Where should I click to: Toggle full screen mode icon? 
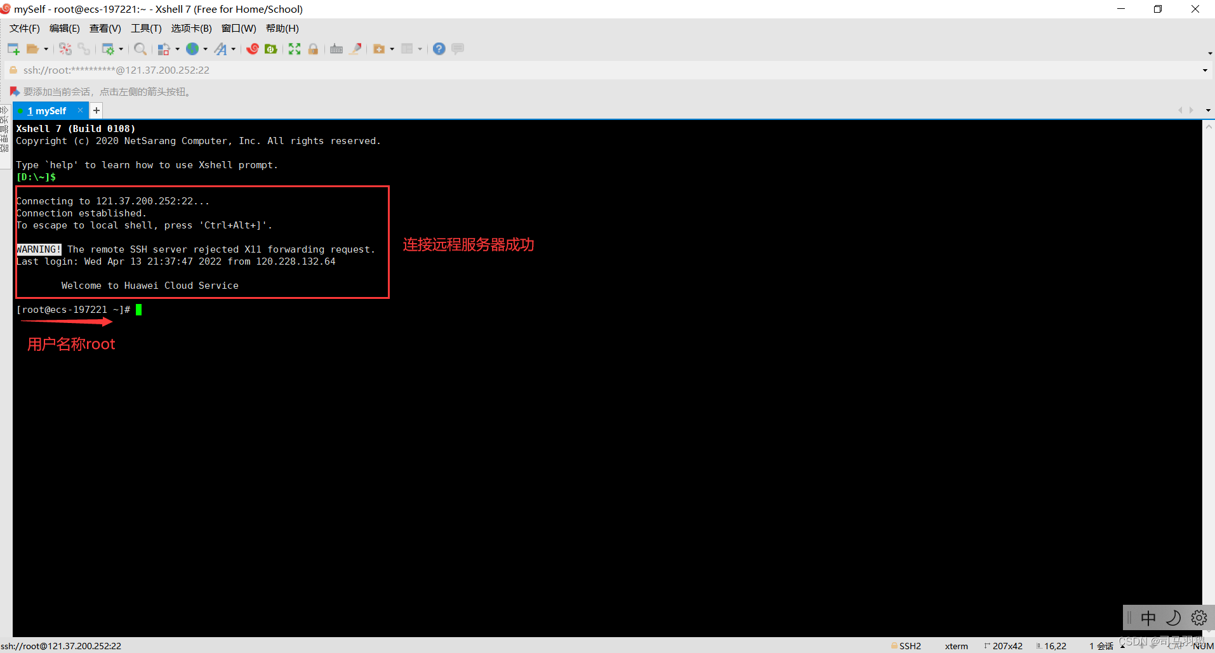[295, 49]
